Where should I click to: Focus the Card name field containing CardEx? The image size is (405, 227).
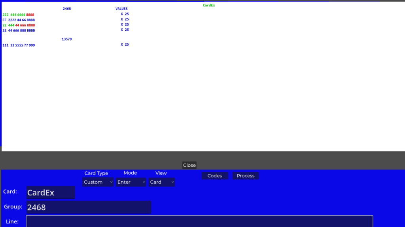[x=51, y=193]
